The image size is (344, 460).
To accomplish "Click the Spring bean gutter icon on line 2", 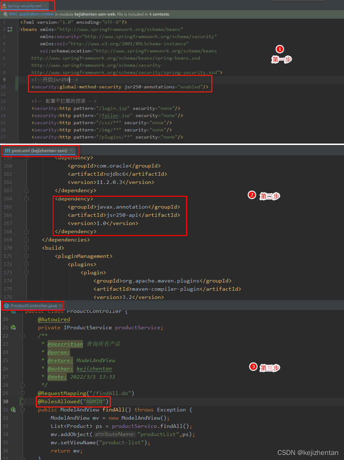I will 10,30.
